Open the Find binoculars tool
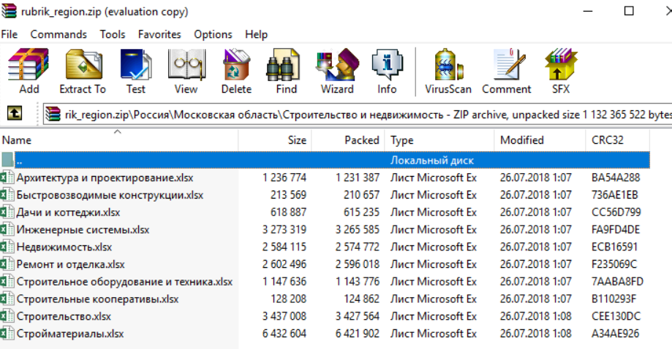 [x=286, y=72]
